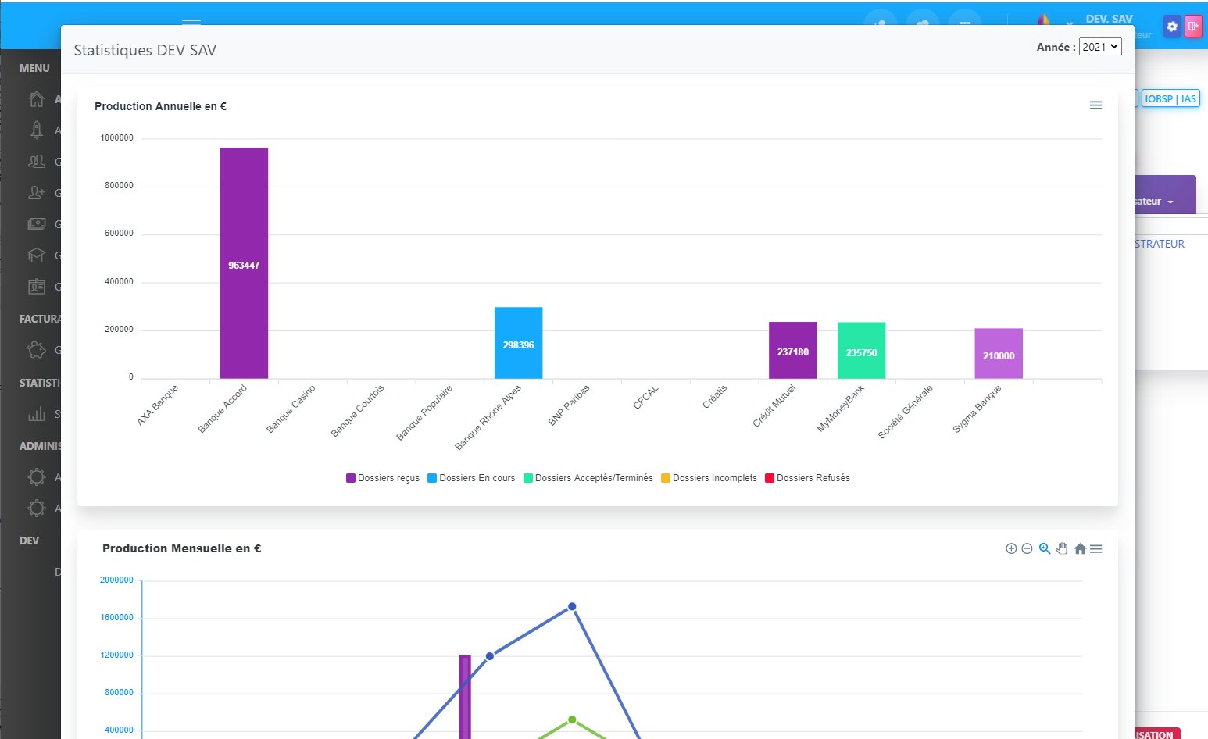Click the hamburger menu icon in header
Viewport: 1208px width, 739px height.
coord(191,21)
